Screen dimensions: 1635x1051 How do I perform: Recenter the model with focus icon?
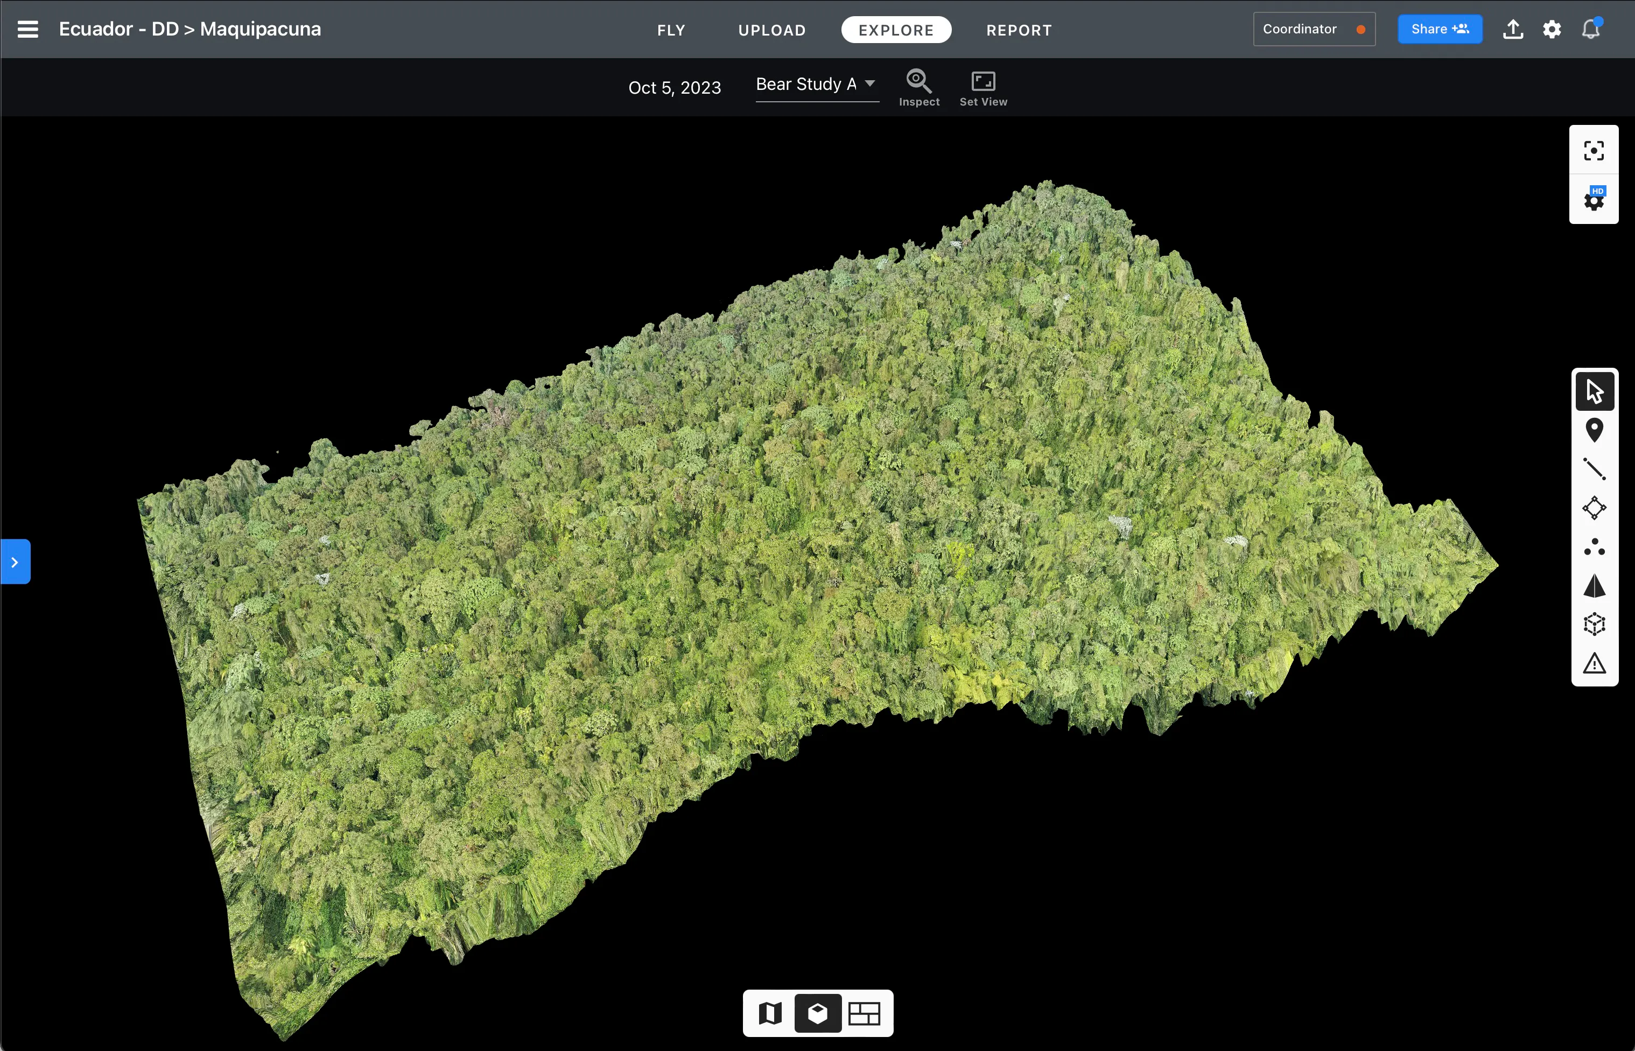(x=1594, y=151)
